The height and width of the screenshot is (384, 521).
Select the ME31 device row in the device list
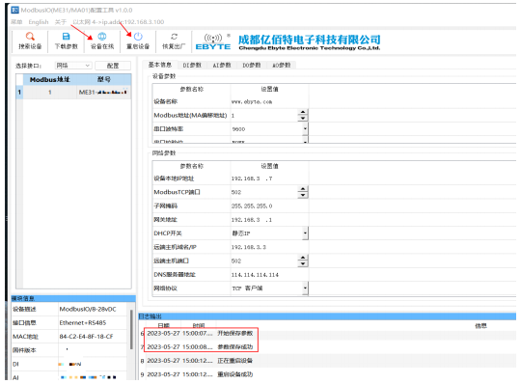click(x=73, y=92)
